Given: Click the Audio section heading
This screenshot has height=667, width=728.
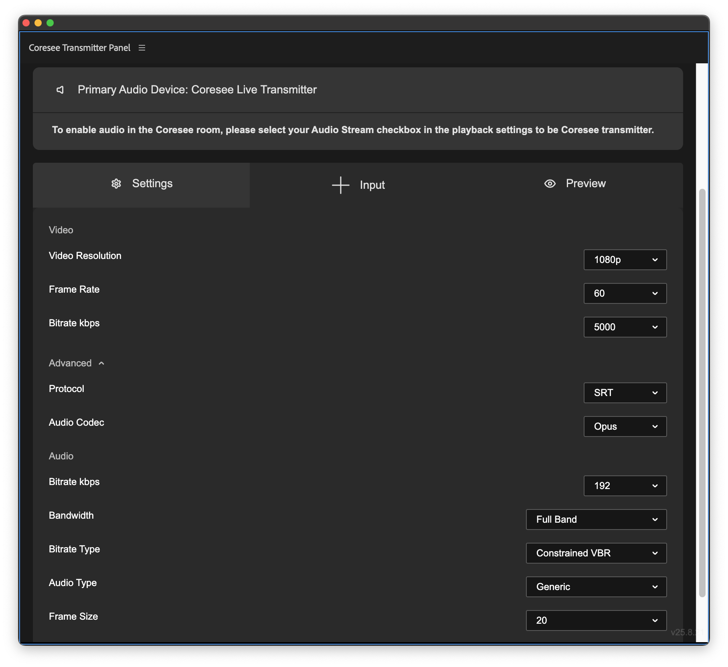Looking at the screenshot, I should tap(61, 456).
